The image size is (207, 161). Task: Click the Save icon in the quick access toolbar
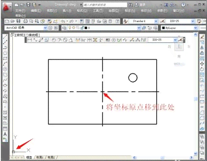coord(28,5)
